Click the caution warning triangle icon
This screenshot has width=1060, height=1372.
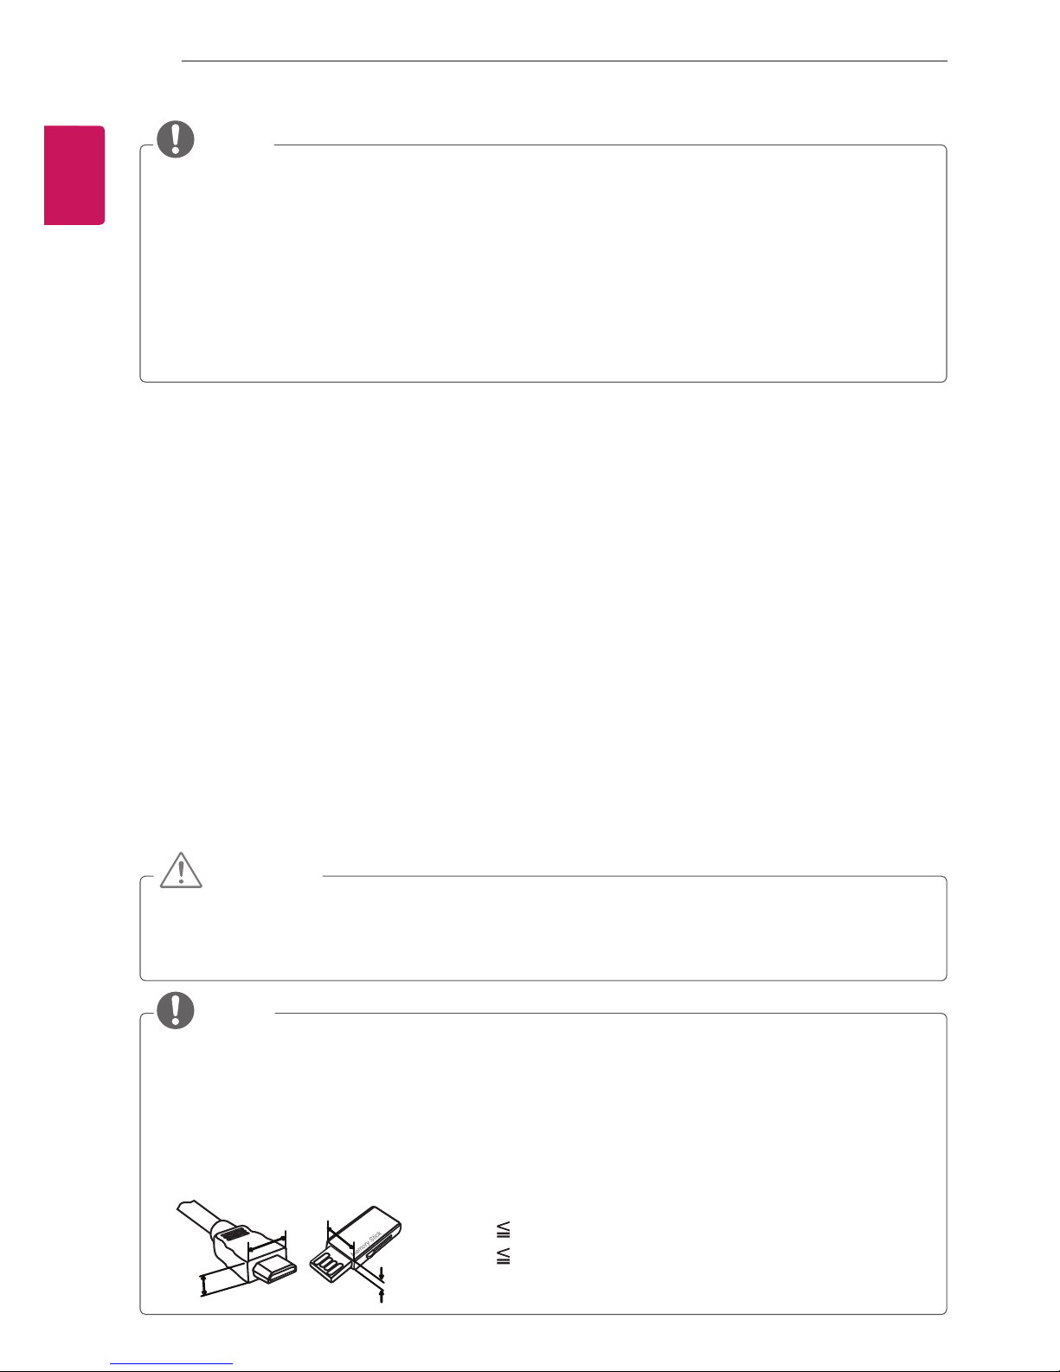181,868
